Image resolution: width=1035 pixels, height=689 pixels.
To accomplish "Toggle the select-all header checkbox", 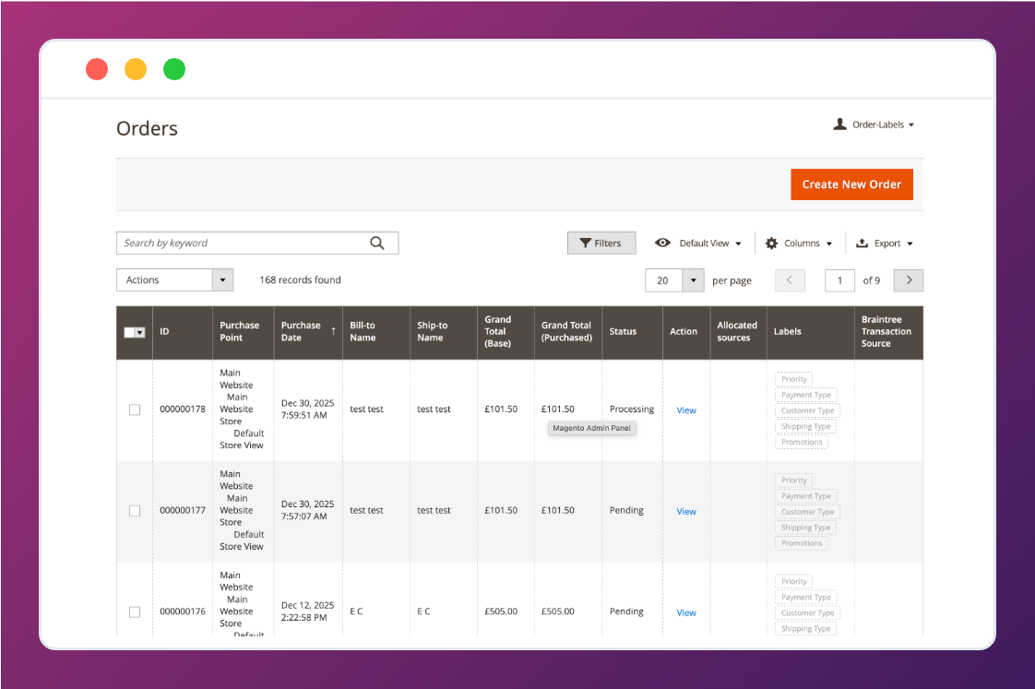I will point(129,332).
